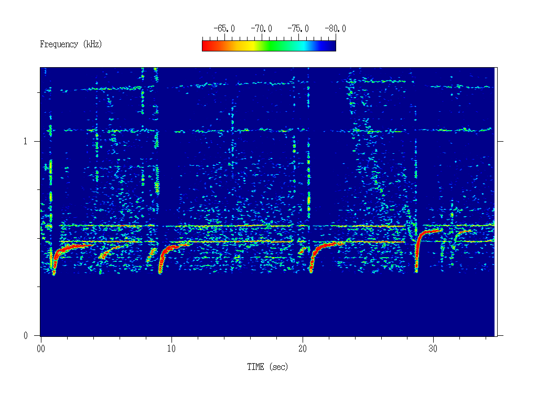
Task: Click the -75.0 color scale label
Action: 298,29
